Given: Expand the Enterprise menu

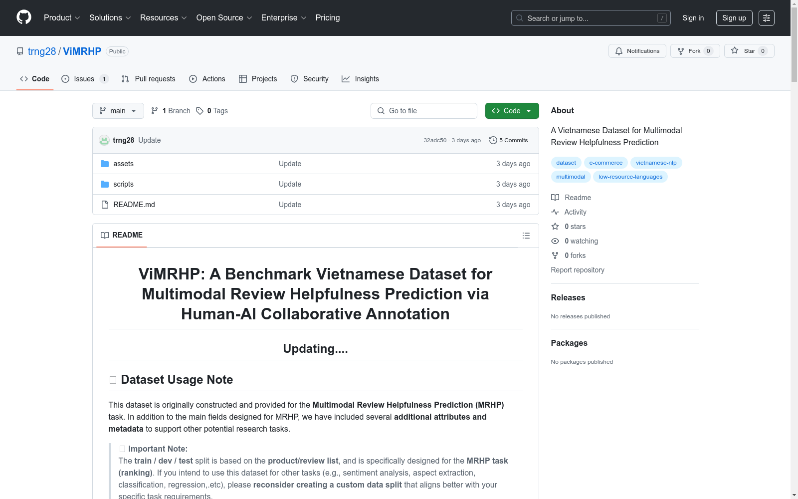Looking at the screenshot, I should click(284, 17).
